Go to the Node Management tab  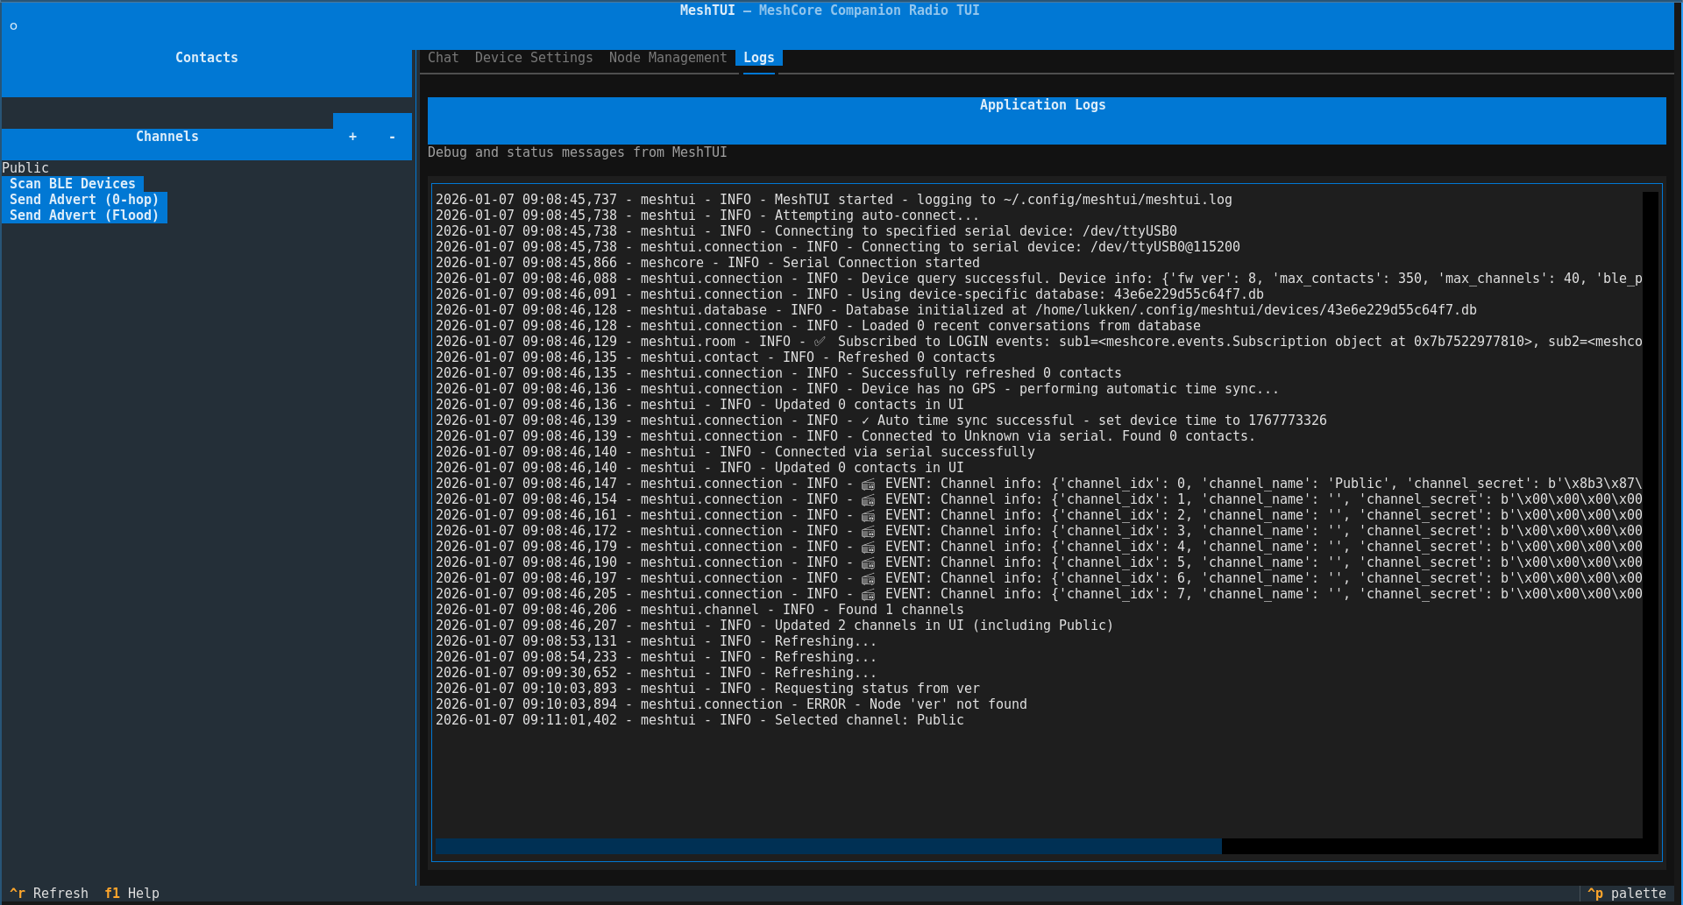[667, 58]
